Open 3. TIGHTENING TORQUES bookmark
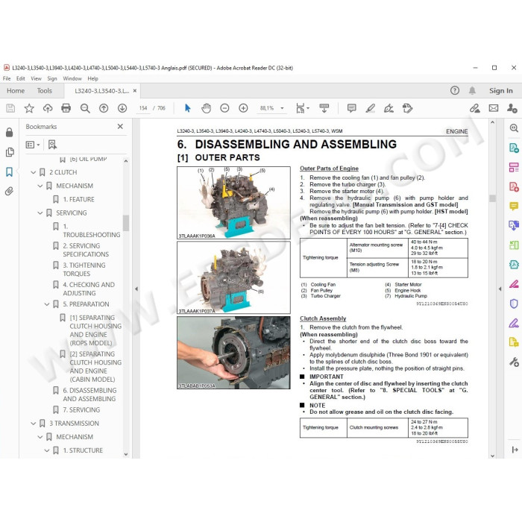This screenshot has width=522, height=522. [84, 269]
